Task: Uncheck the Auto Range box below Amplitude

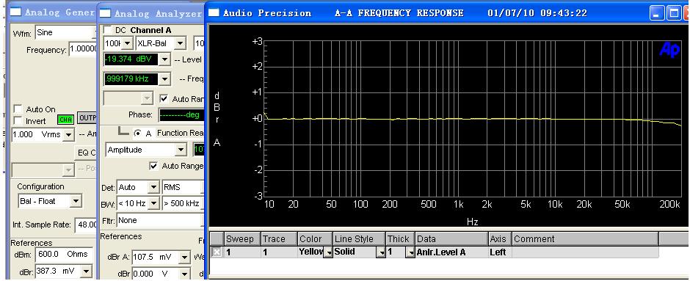Action: [x=153, y=166]
